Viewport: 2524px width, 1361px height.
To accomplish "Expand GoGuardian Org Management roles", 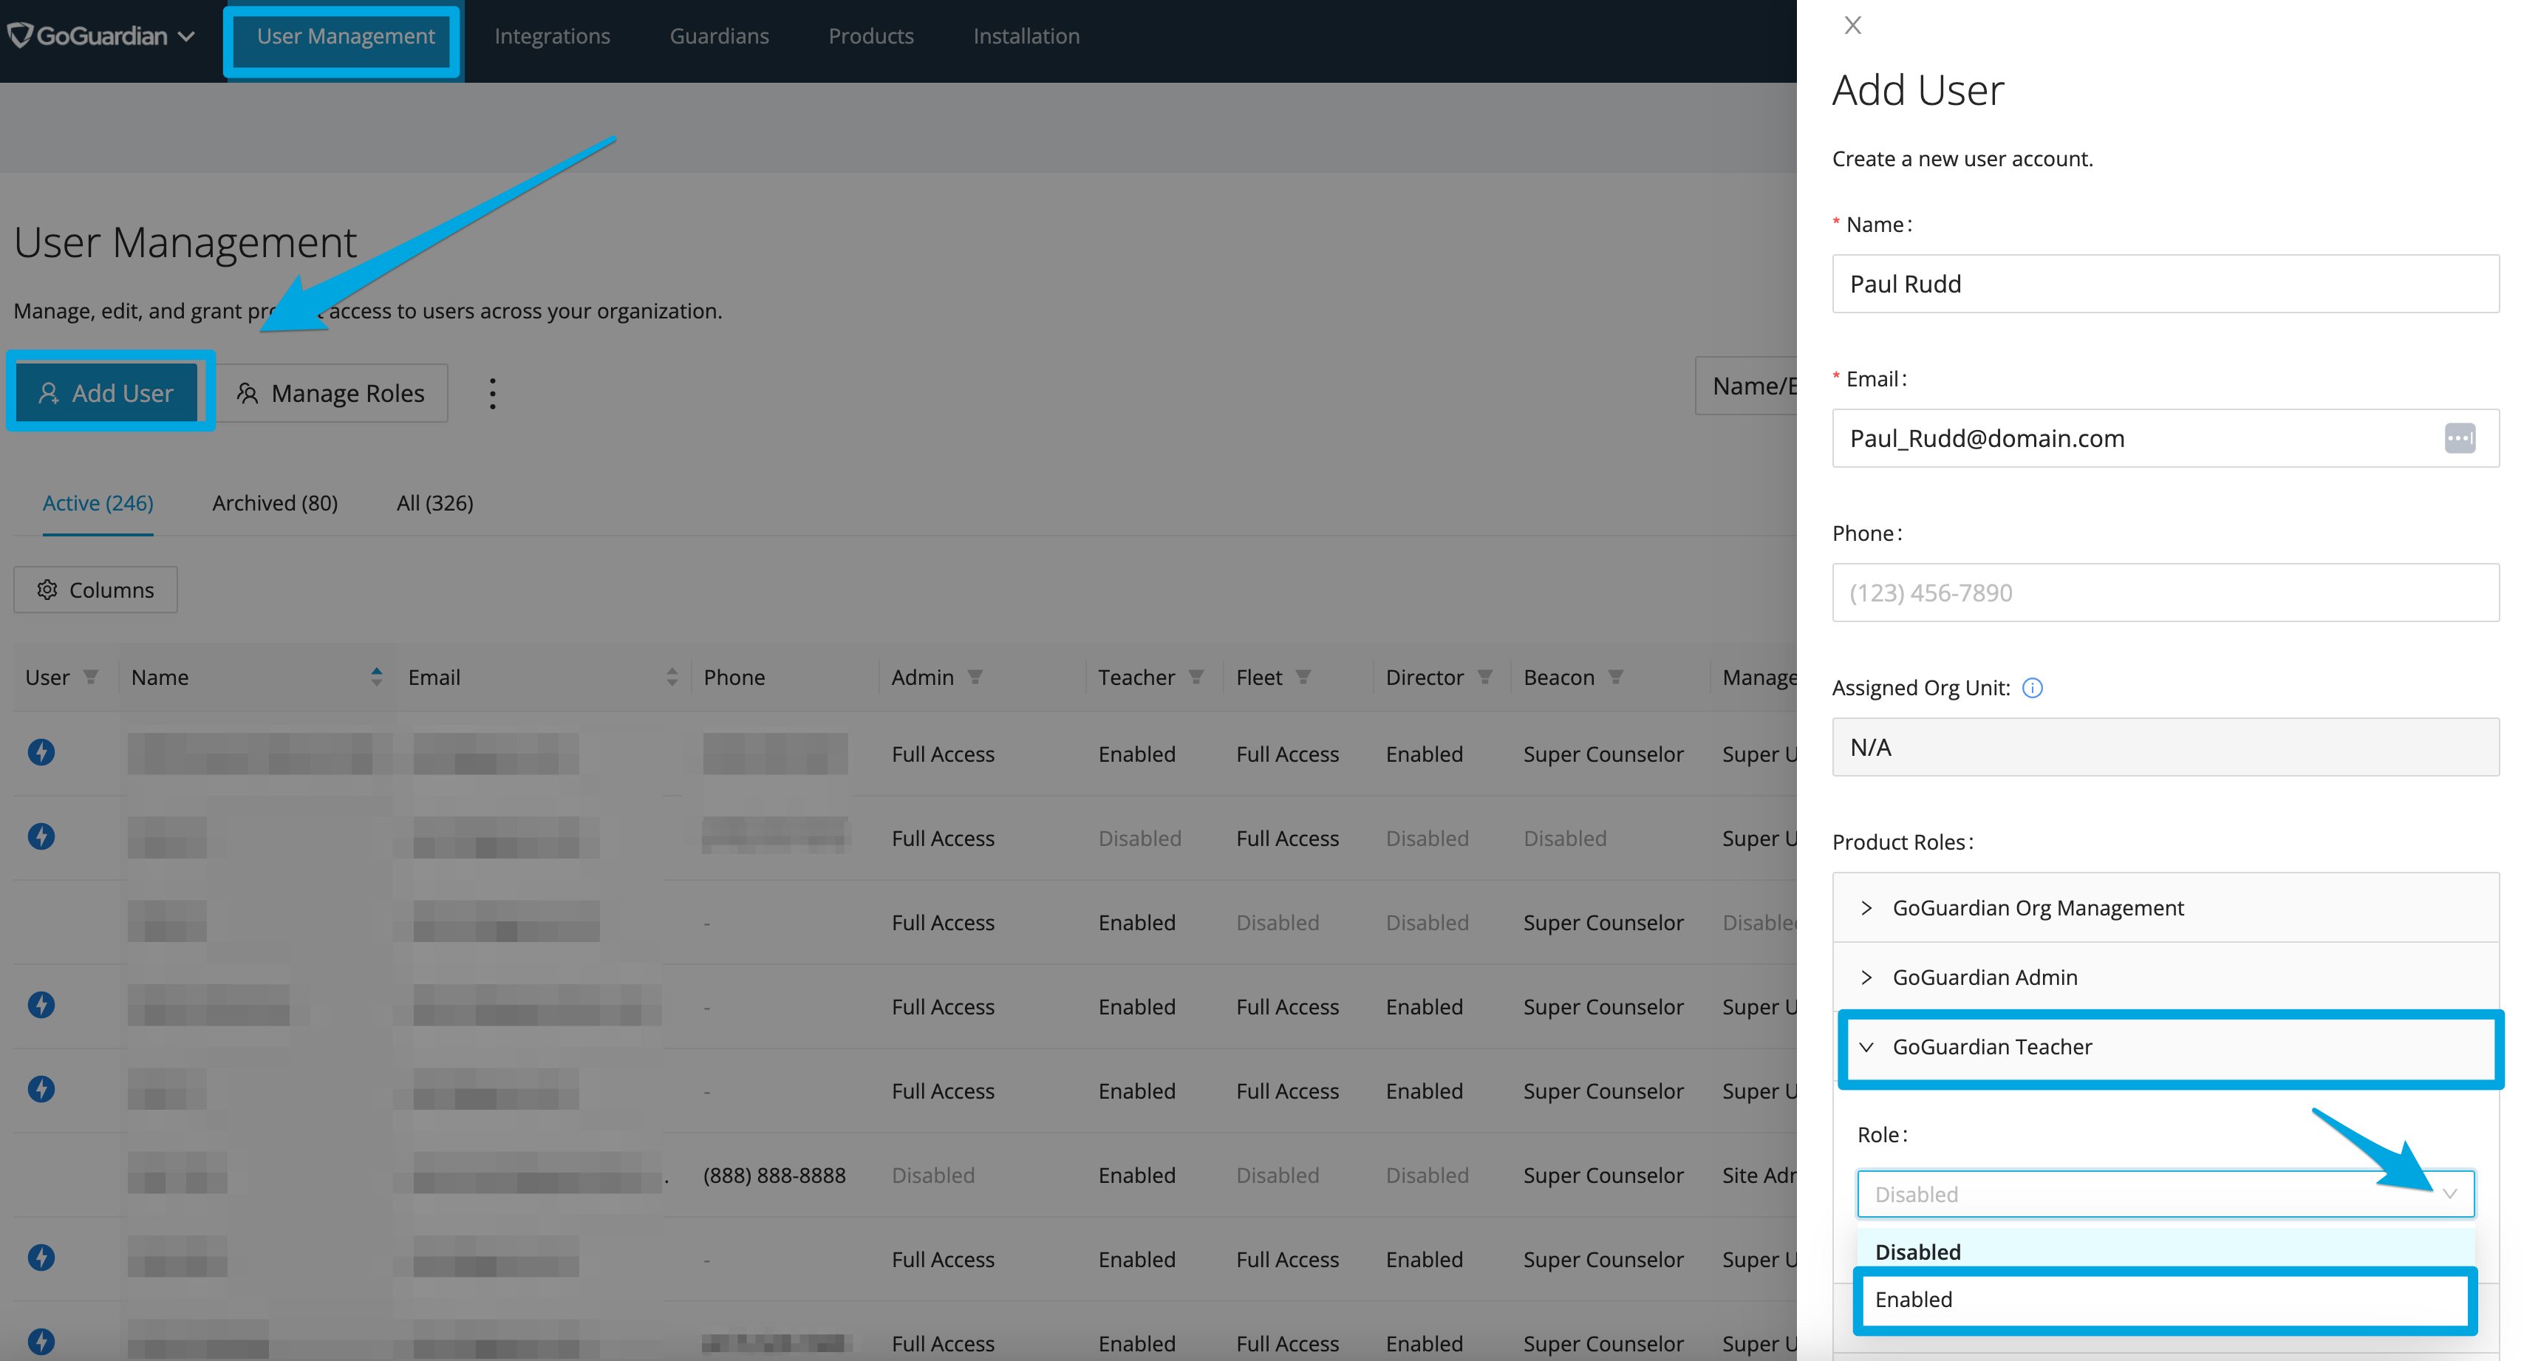I will (2166, 908).
